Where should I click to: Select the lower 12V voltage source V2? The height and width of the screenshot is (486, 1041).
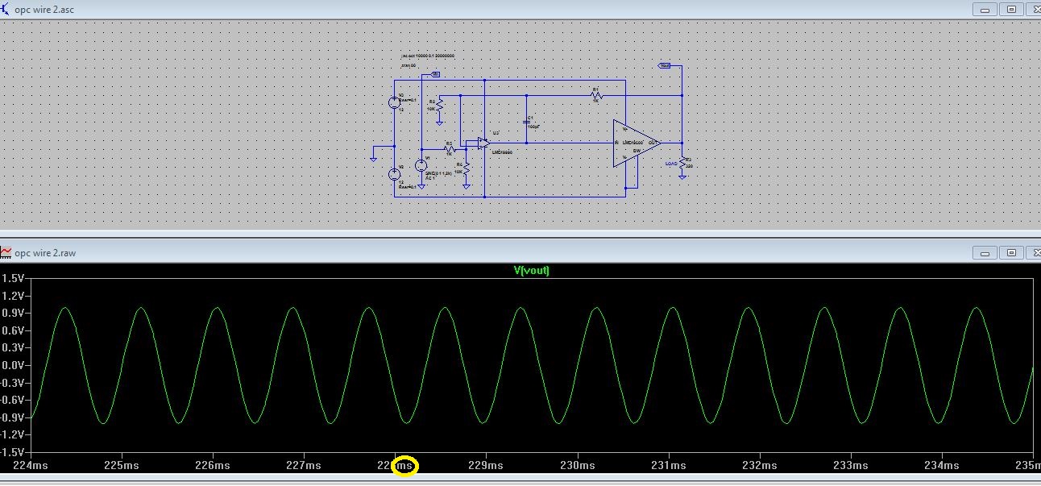pos(395,174)
